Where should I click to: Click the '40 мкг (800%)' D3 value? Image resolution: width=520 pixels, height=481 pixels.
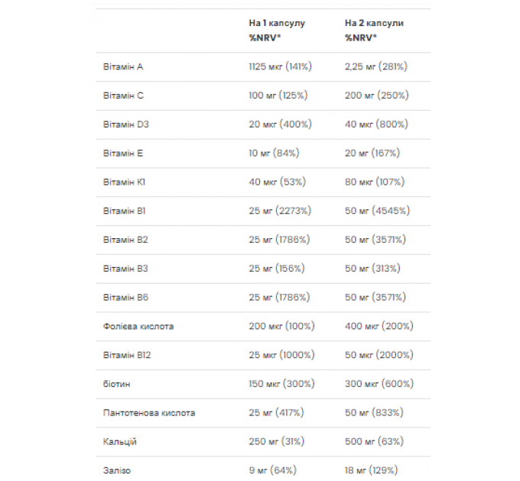click(x=376, y=124)
